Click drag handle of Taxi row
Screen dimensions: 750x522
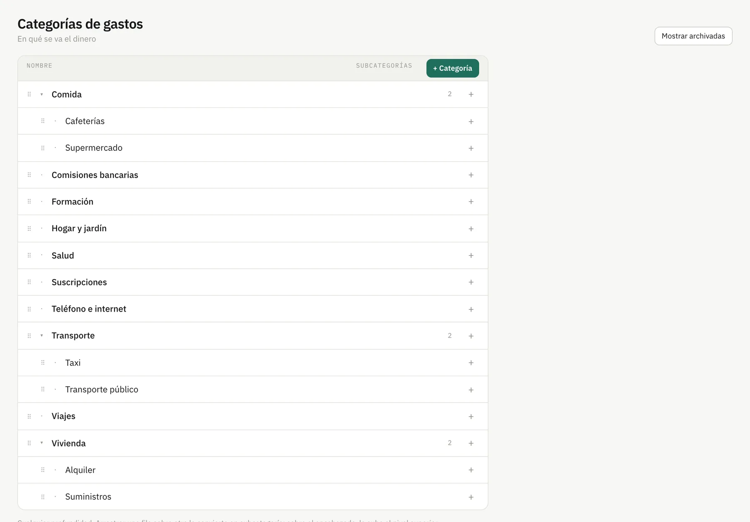pyautogui.click(x=42, y=362)
